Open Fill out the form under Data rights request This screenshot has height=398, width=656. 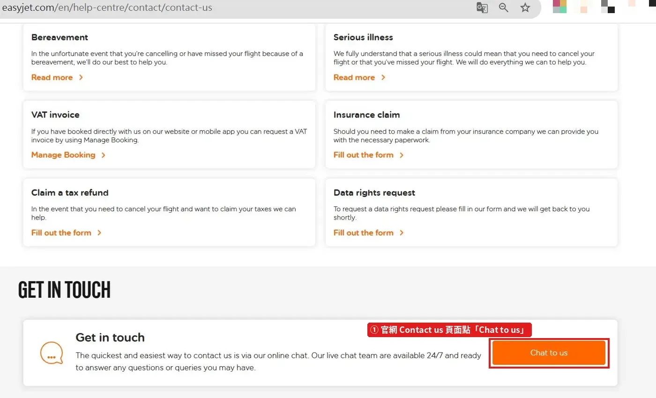(x=364, y=233)
